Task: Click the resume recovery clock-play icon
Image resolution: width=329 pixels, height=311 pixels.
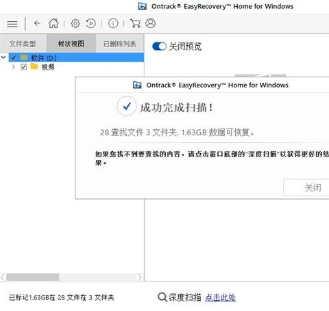Action: point(90,23)
